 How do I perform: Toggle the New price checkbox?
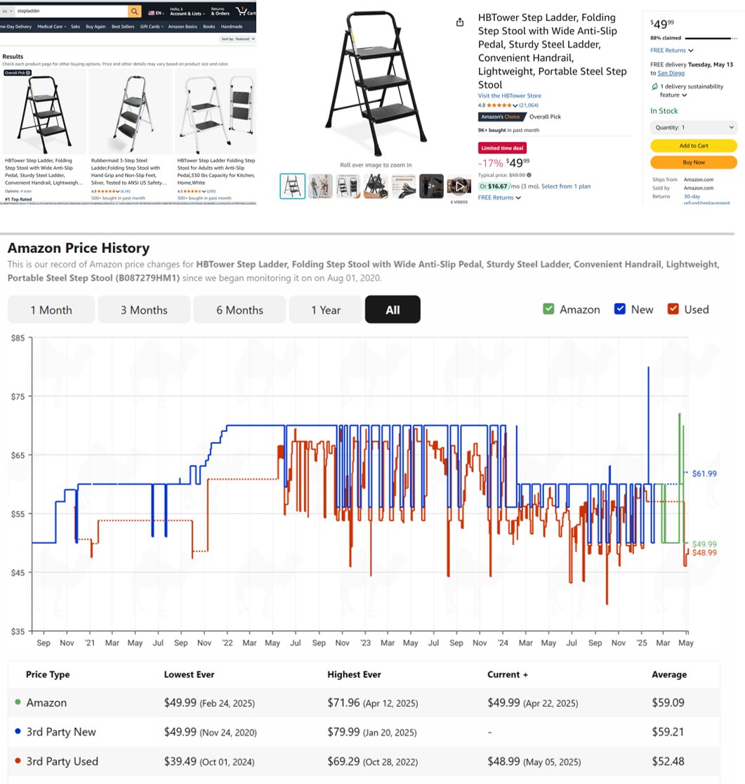(x=620, y=309)
